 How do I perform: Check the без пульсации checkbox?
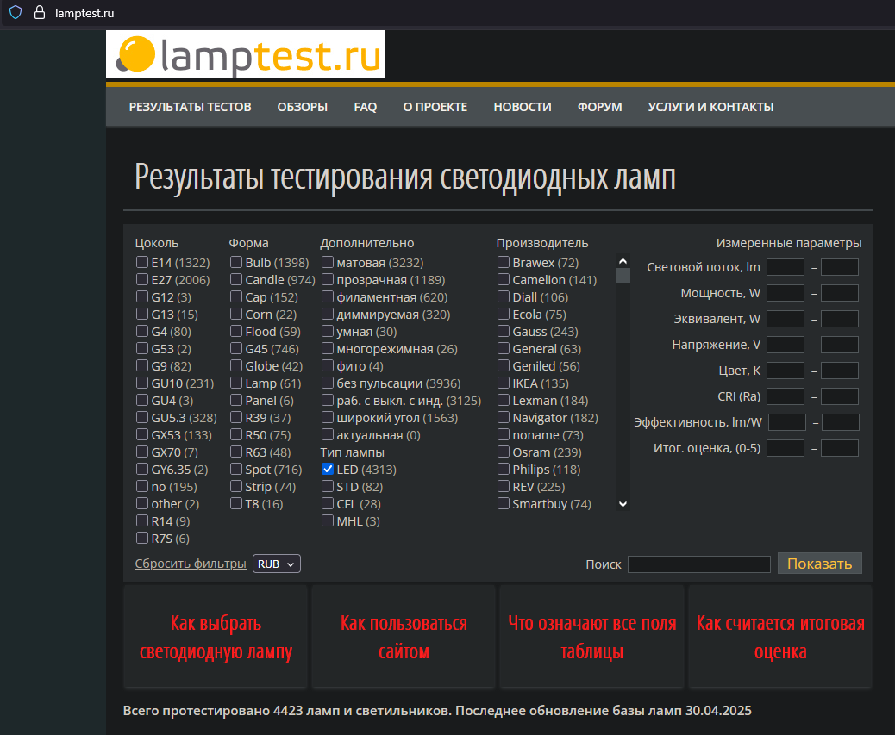click(x=328, y=383)
